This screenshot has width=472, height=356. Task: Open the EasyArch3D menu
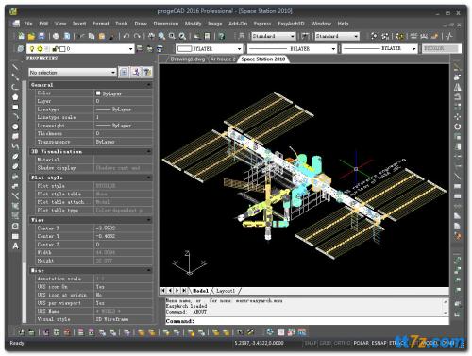(x=291, y=24)
